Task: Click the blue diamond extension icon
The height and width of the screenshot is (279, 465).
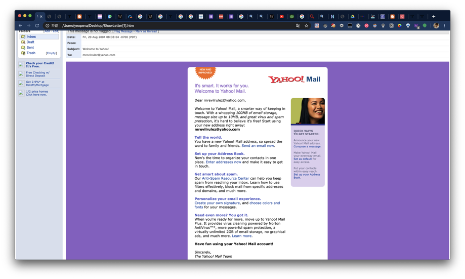Action: [408, 25]
